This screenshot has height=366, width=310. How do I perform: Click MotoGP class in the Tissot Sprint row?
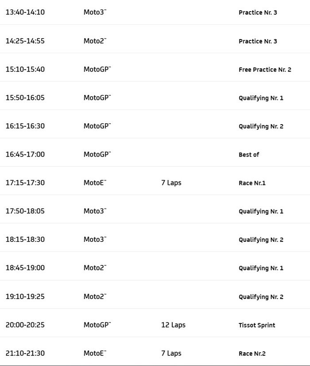point(97,325)
